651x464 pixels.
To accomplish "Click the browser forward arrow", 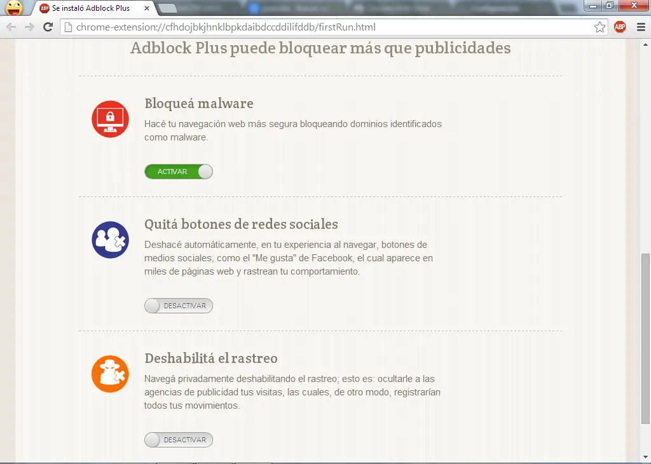I will (x=29, y=27).
